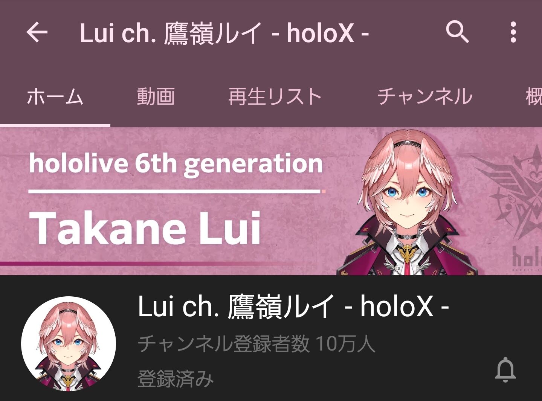
Task: Click the top bar channel title
Action: point(224,33)
